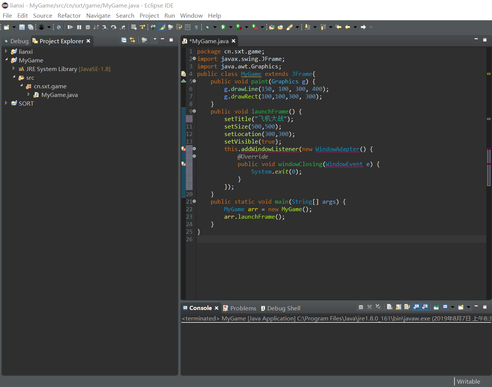
Task: Open Project Explorer View Menu dropdown
Action: [155, 39]
